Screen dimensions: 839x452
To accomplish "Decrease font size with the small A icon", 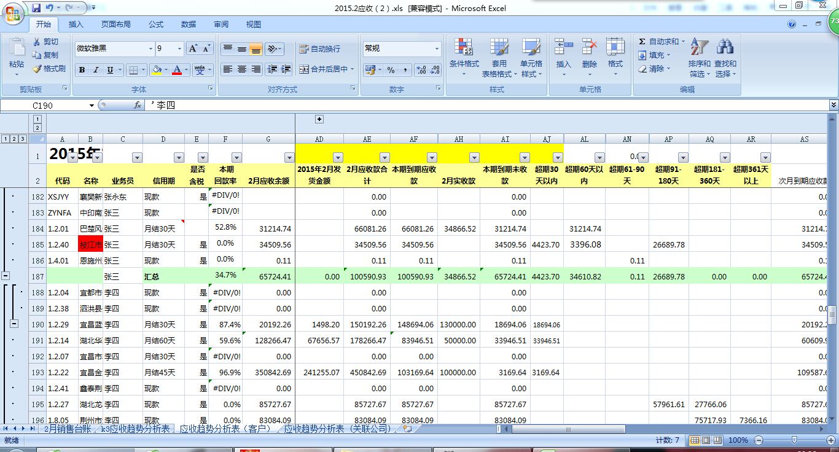I will (x=206, y=49).
